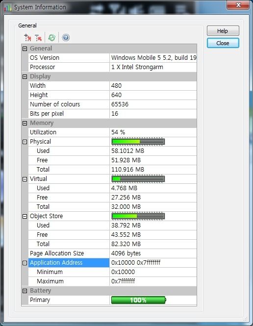This screenshot has width=253, height=326.
Task: Select the Minimum address row
Action: (112, 272)
